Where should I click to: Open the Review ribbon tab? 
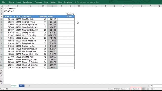53,2
